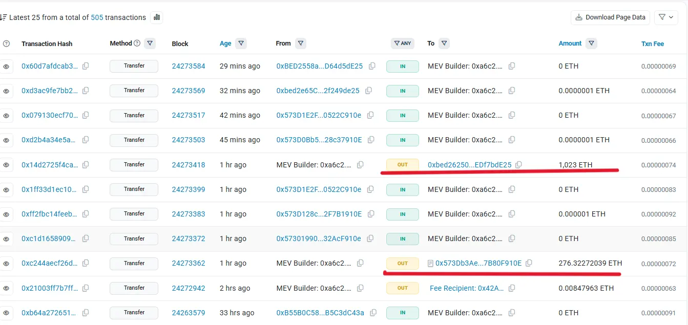Open the bar chart icon next to transactions count
Image resolution: width=688 pixels, height=325 pixels.
tap(157, 17)
